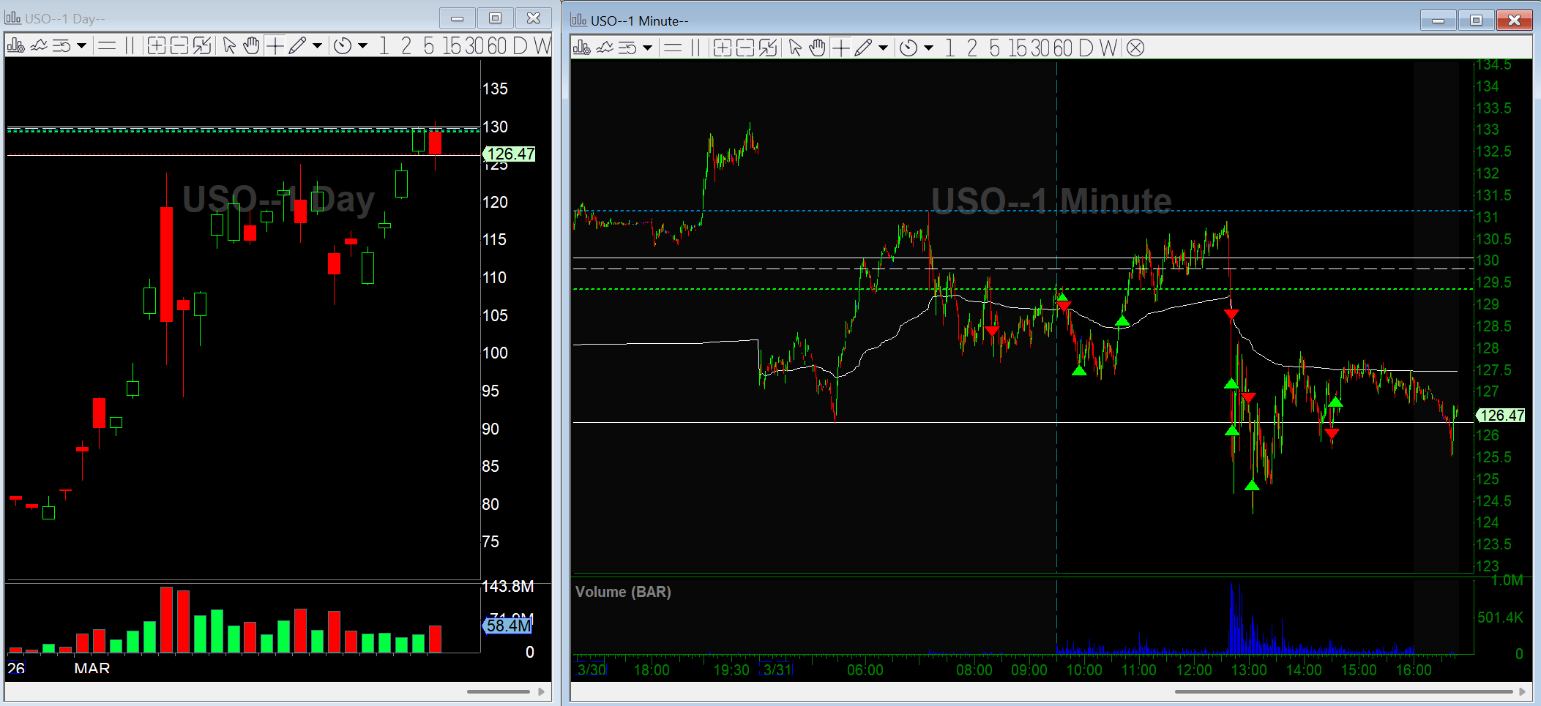Open timer dropdown arrow in Minute toolbar

928,48
